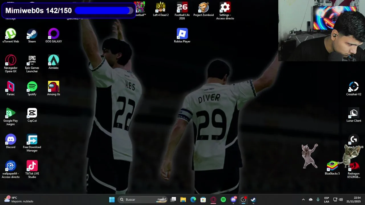Open the network and volume quick settings
The image size is (365, 205).
(338, 200)
